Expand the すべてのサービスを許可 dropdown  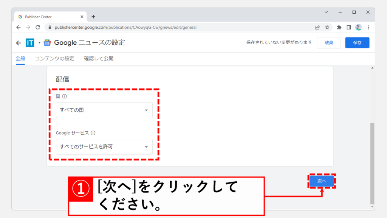click(x=104, y=147)
